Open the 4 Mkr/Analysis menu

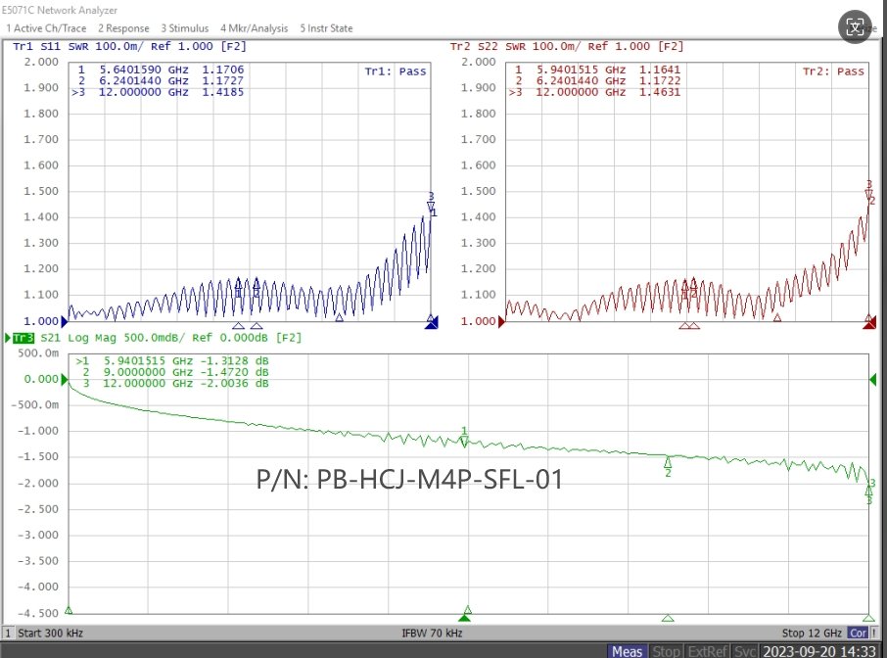(254, 28)
